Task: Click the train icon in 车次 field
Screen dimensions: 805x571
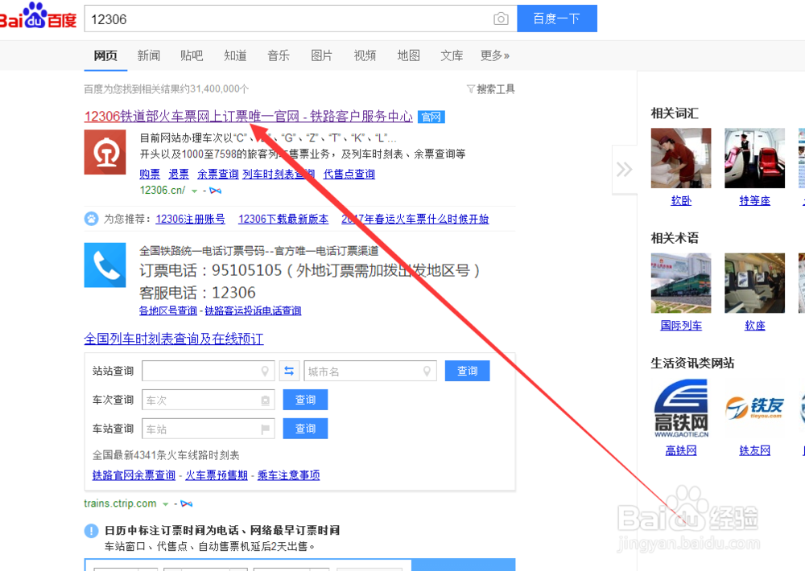Action: (266, 401)
